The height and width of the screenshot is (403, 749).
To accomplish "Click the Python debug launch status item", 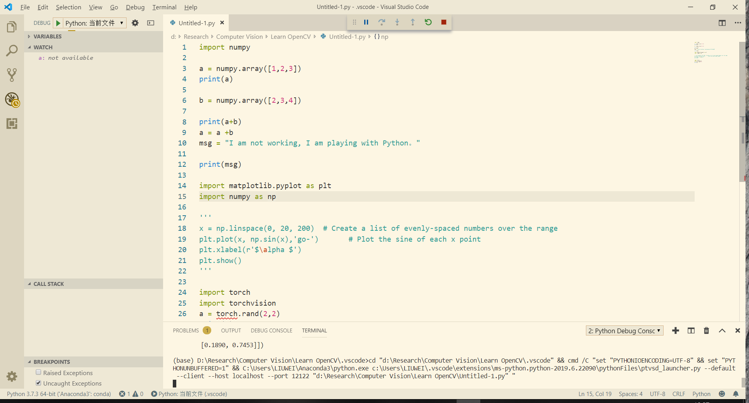I will (189, 394).
